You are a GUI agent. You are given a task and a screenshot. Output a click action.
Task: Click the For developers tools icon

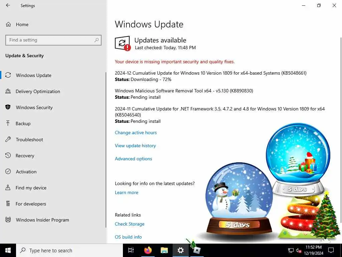coord(8,203)
